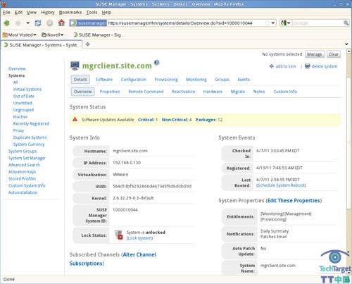Click the Schedule System Reboot link
The width and height of the screenshot is (352, 284).
pyautogui.click(x=281, y=185)
